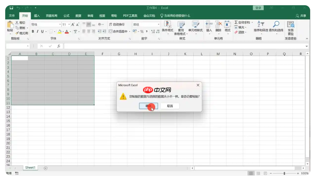Open the font name dropdown (等线)
The width and height of the screenshot is (314, 180).
pos(60,24)
